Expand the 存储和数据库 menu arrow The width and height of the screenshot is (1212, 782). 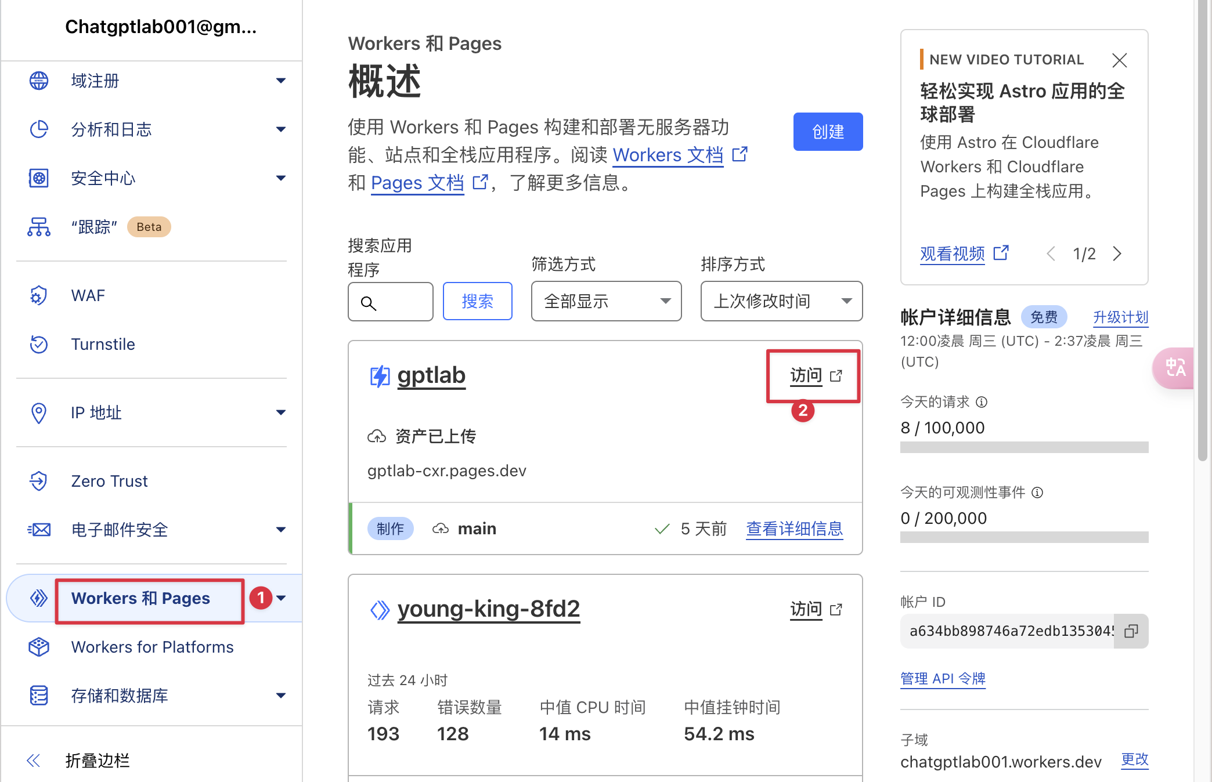[281, 696]
